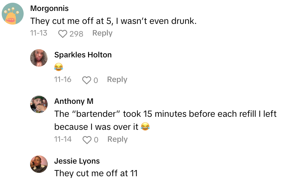The image size is (289, 181).
Task: Click the 11-16 date on Sparkles's comment
Action: [x=63, y=80]
